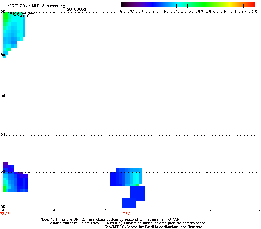Click the colorbar label "-0.6"
This screenshot has height=229, width=261.
tap(199, 11)
